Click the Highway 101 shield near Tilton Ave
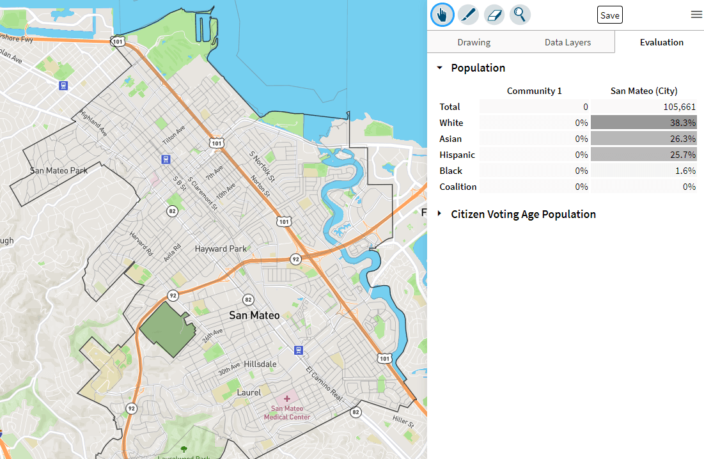This screenshot has width=704, height=459. tap(217, 144)
